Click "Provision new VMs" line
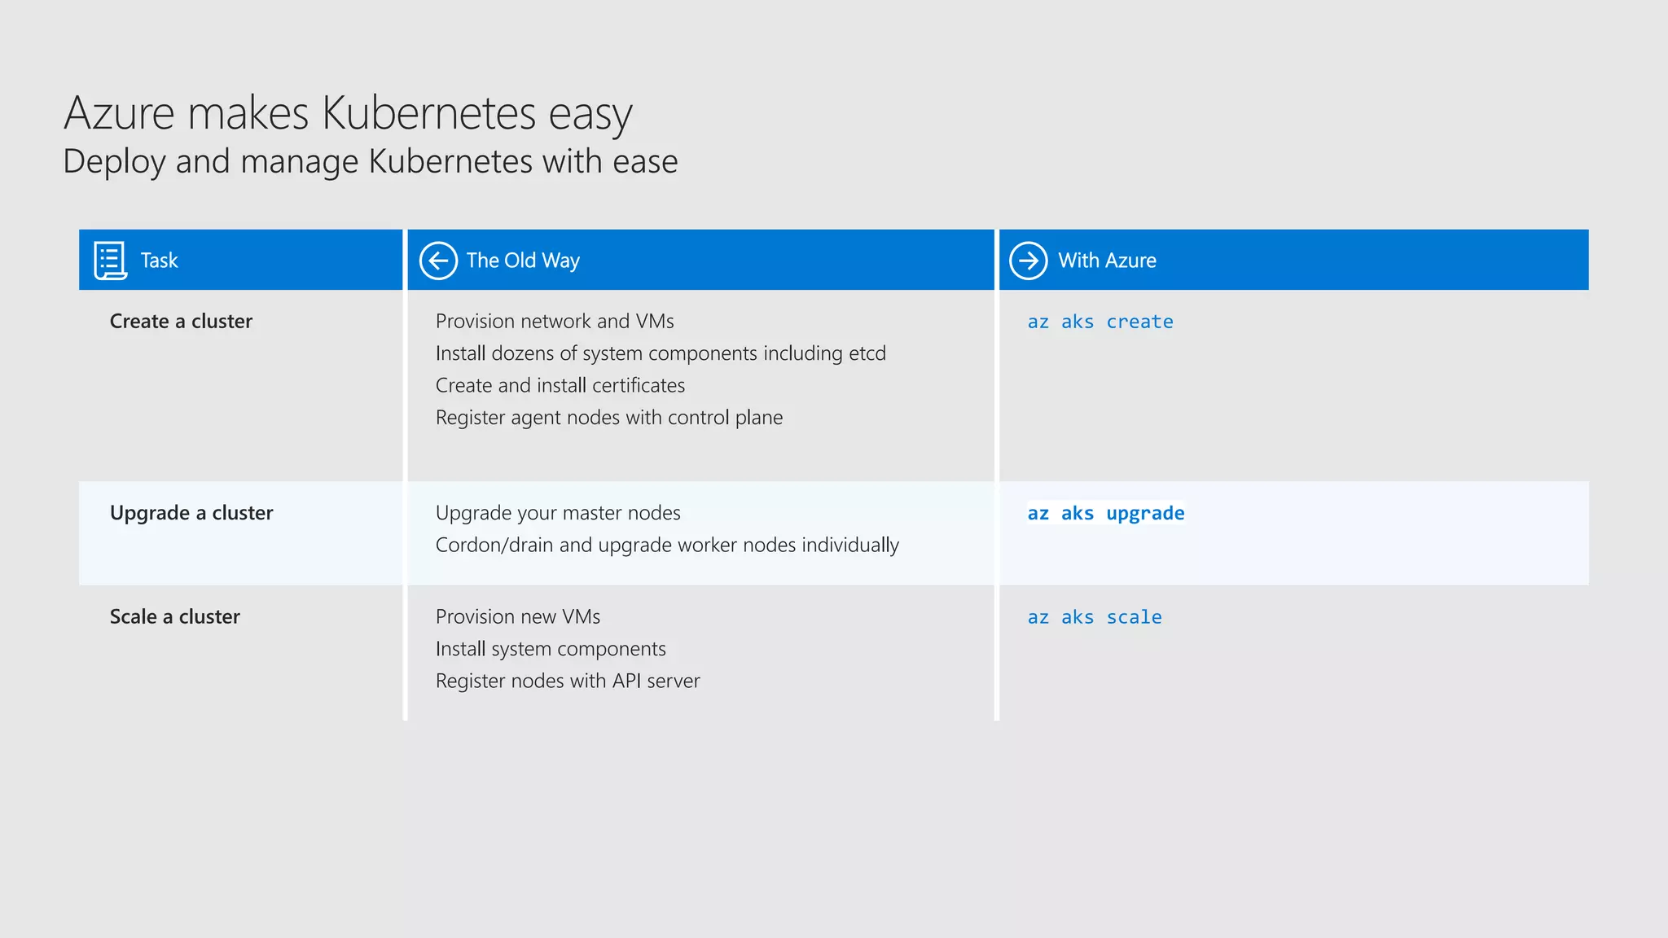1668x938 pixels. (518, 616)
